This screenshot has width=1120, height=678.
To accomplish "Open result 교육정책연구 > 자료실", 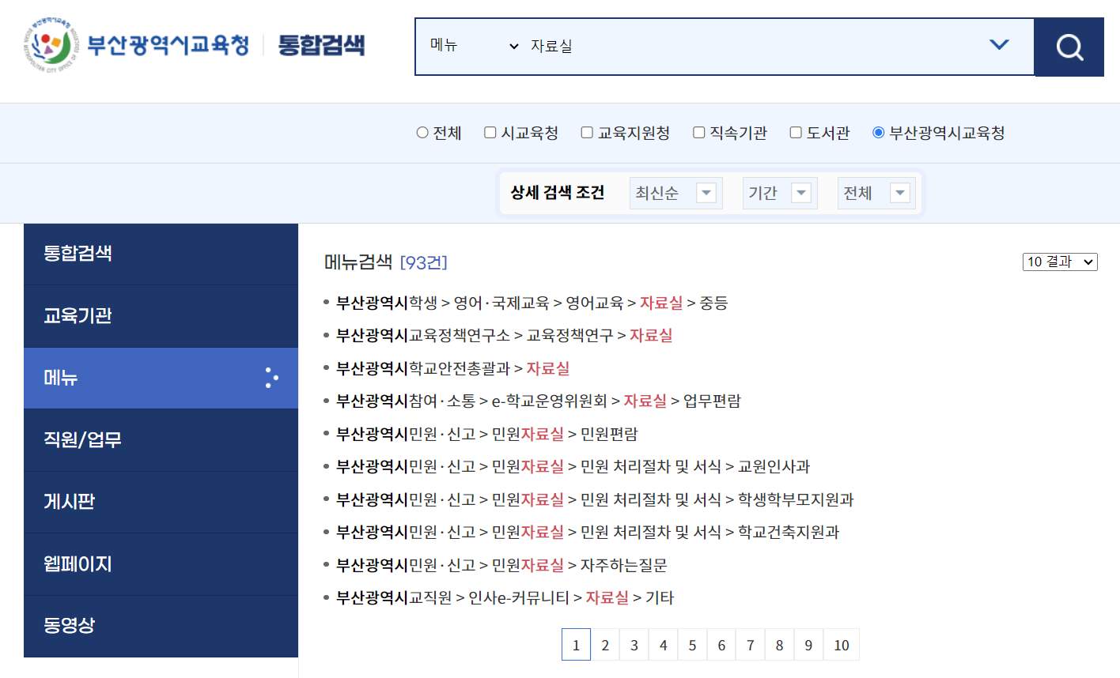I will pos(504,335).
